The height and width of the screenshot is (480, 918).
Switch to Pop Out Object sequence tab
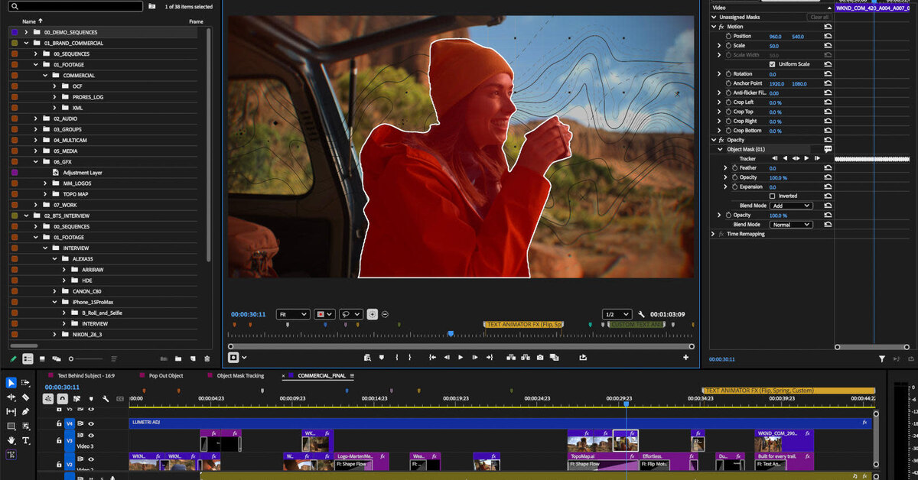tap(165, 375)
